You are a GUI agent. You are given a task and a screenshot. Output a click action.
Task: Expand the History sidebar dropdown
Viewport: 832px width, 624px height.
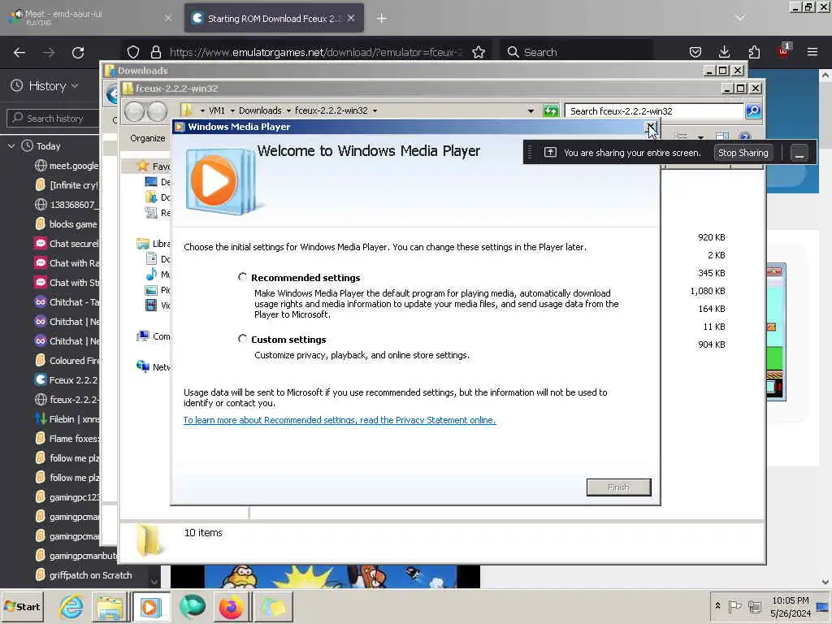(x=45, y=86)
